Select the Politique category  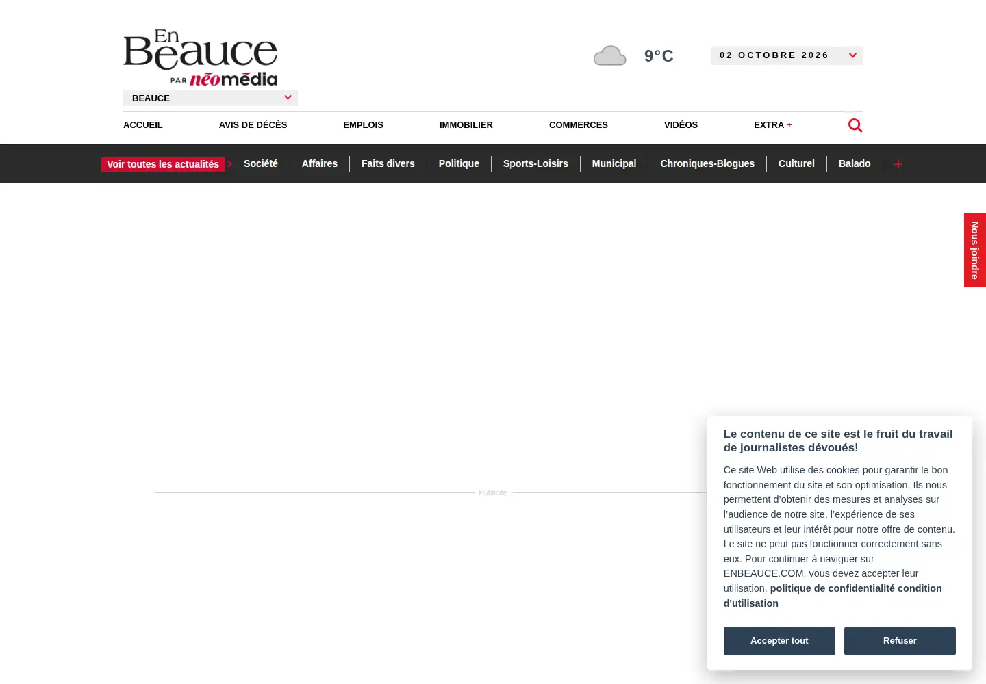(x=459, y=163)
